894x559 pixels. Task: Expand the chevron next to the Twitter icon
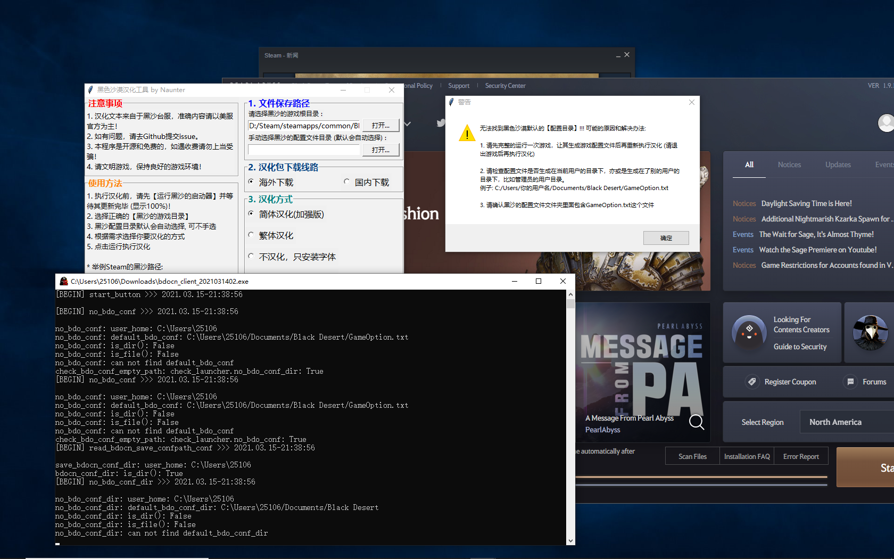[407, 124]
